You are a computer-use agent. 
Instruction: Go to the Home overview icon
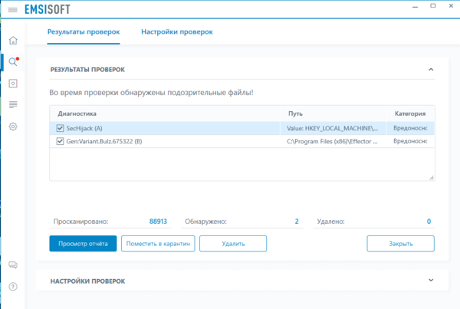pos(13,41)
